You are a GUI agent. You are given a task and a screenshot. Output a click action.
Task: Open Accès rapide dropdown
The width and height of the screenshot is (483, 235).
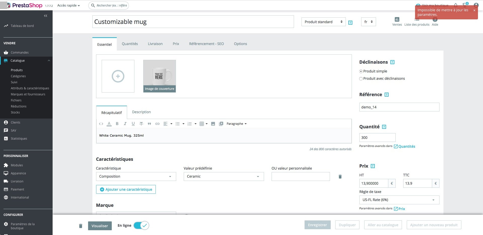68,5
